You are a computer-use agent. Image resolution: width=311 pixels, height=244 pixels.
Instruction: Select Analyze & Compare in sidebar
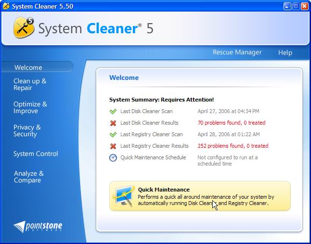tap(29, 177)
